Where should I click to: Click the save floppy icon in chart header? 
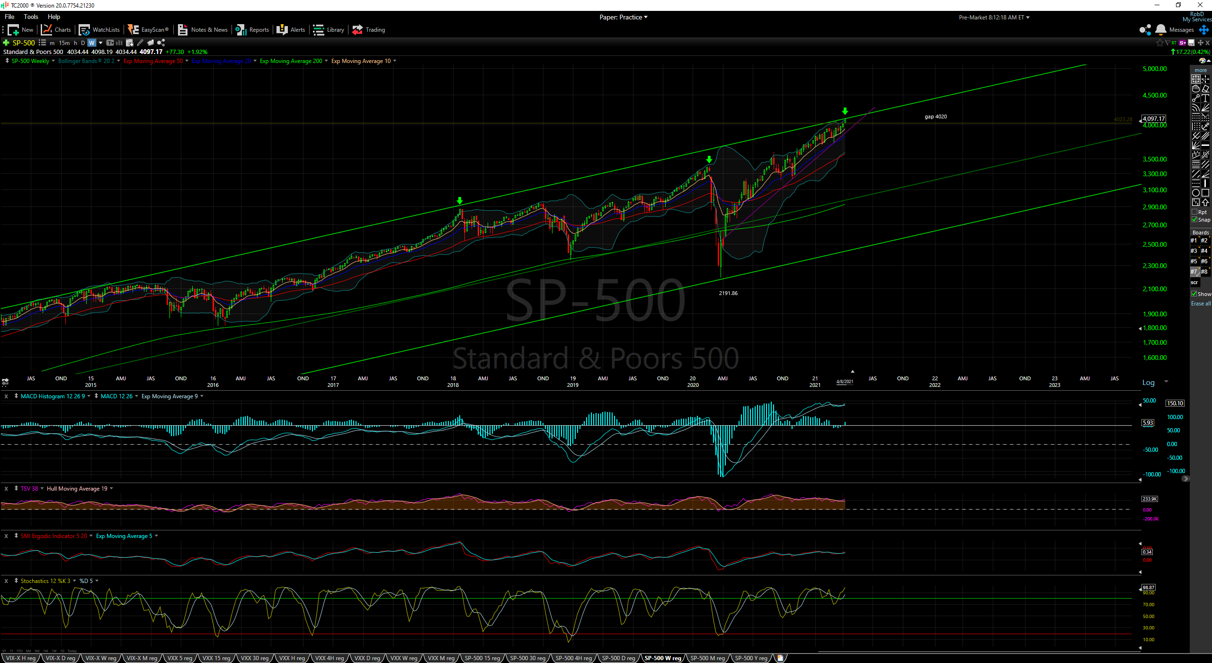[x=1191, y=43]
